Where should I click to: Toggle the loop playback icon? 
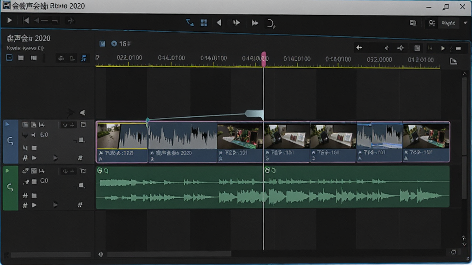pyautogui.click(x=271, y=23)
